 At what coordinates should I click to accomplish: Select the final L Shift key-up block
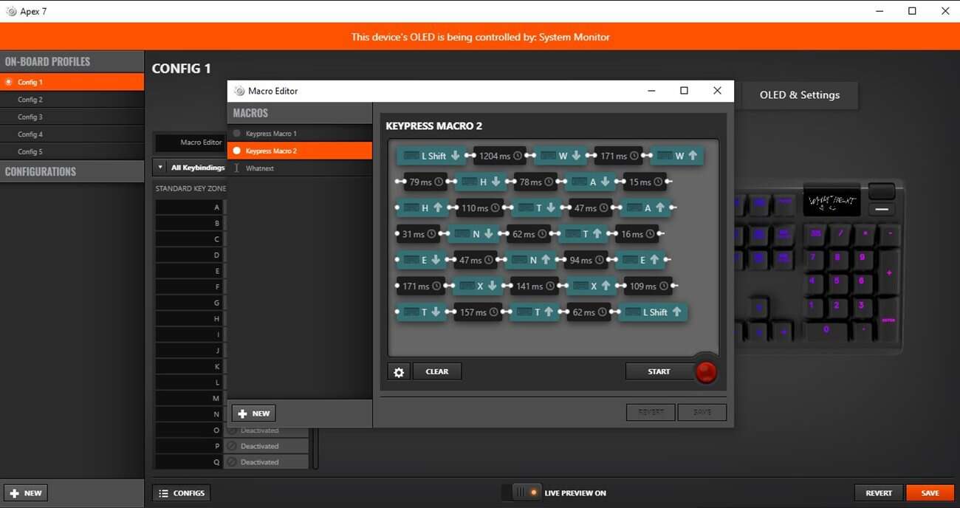(x=653, y=312)
